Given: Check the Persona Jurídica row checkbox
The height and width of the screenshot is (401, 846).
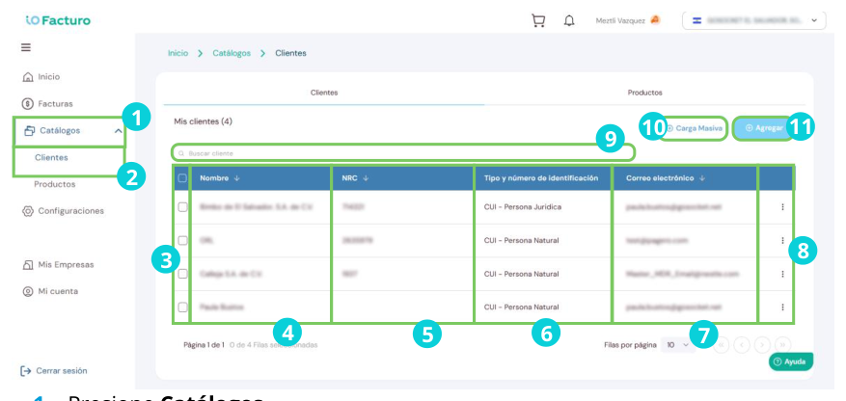Looking at the screenshot, I should 182,207.
